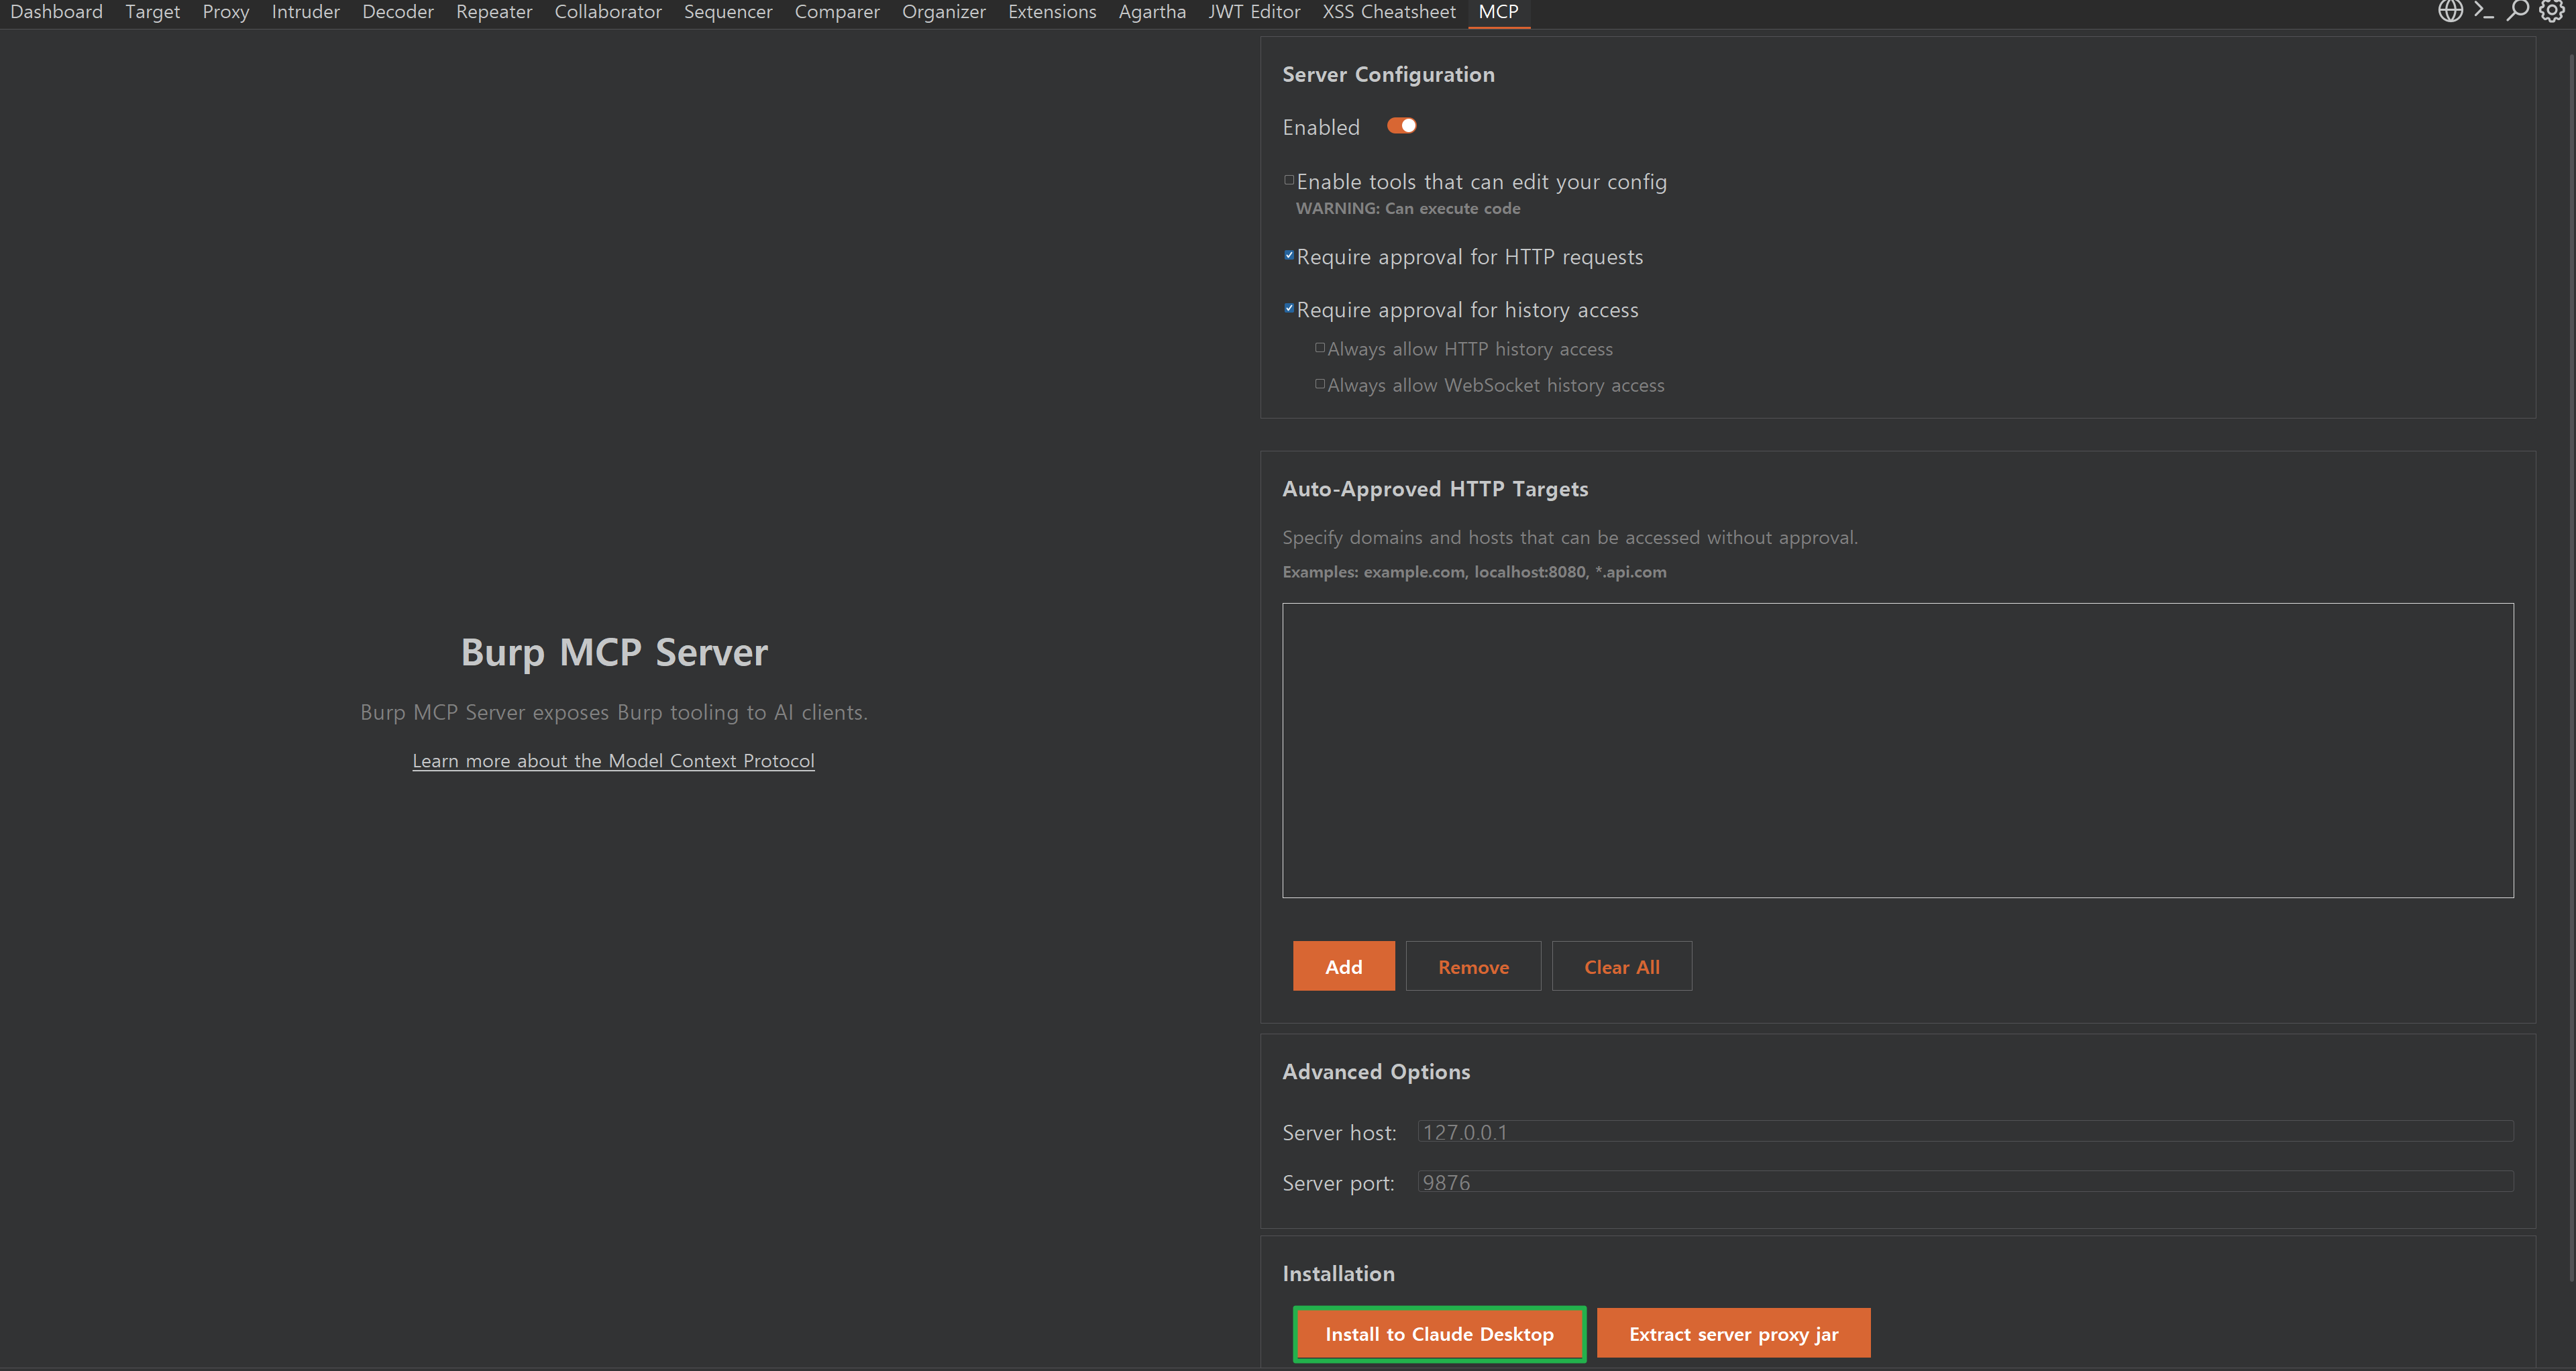Switch to the Proxy tab

coord(226,12)
